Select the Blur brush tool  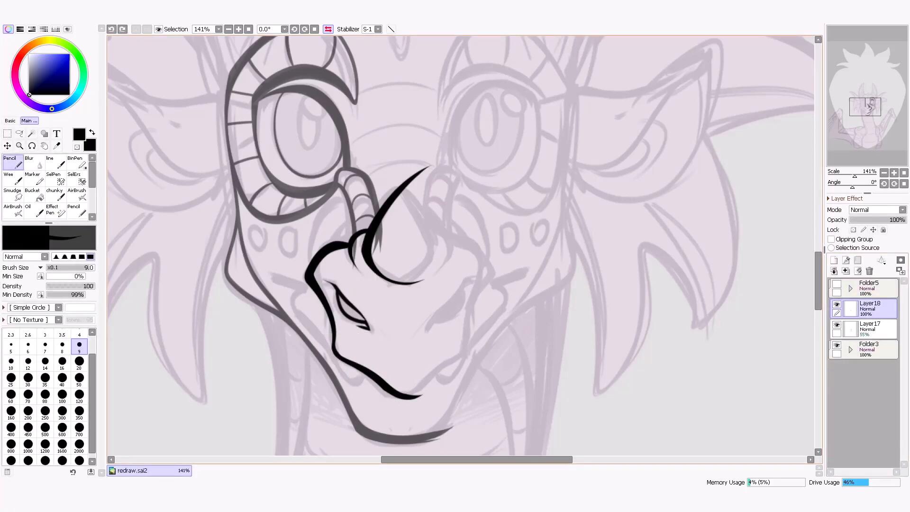tap(33, 162)
